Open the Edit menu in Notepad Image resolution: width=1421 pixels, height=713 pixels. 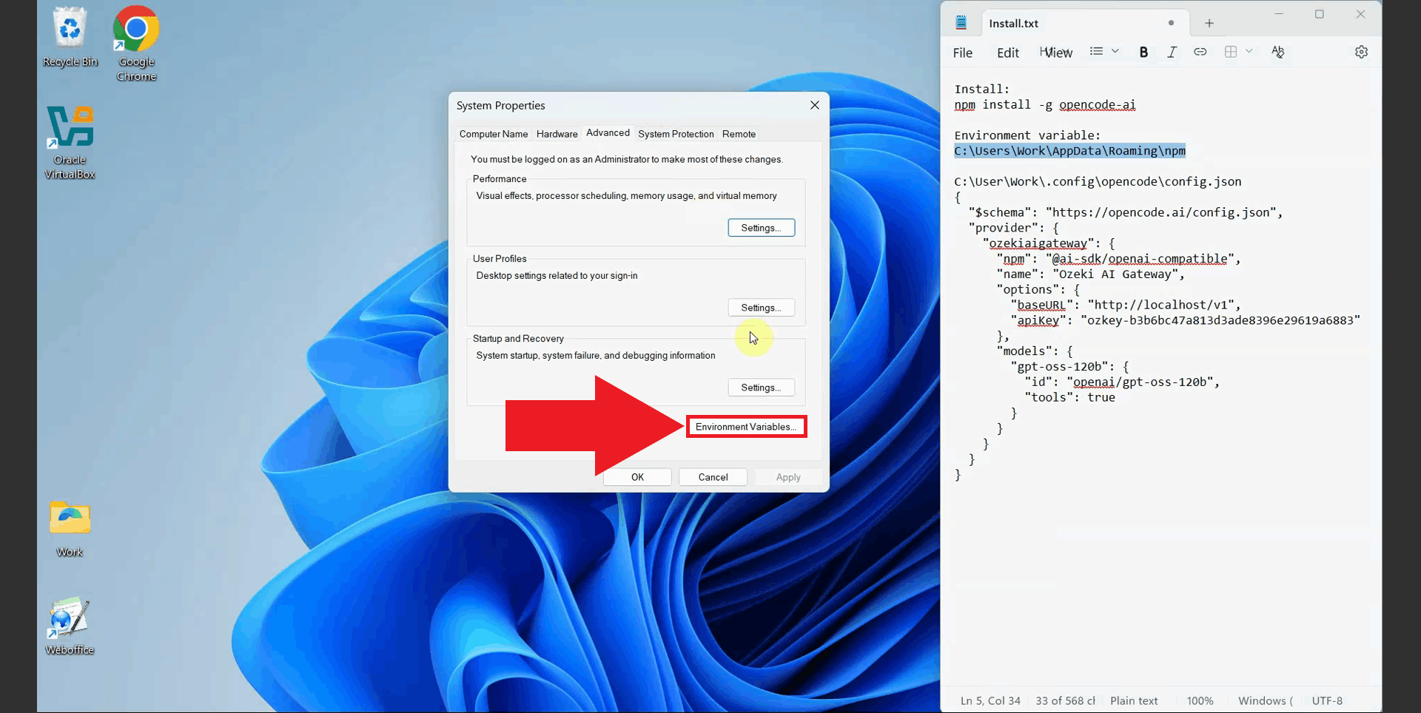1007,52
